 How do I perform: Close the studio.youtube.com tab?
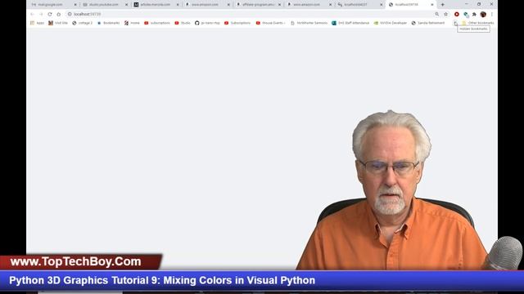126,5
